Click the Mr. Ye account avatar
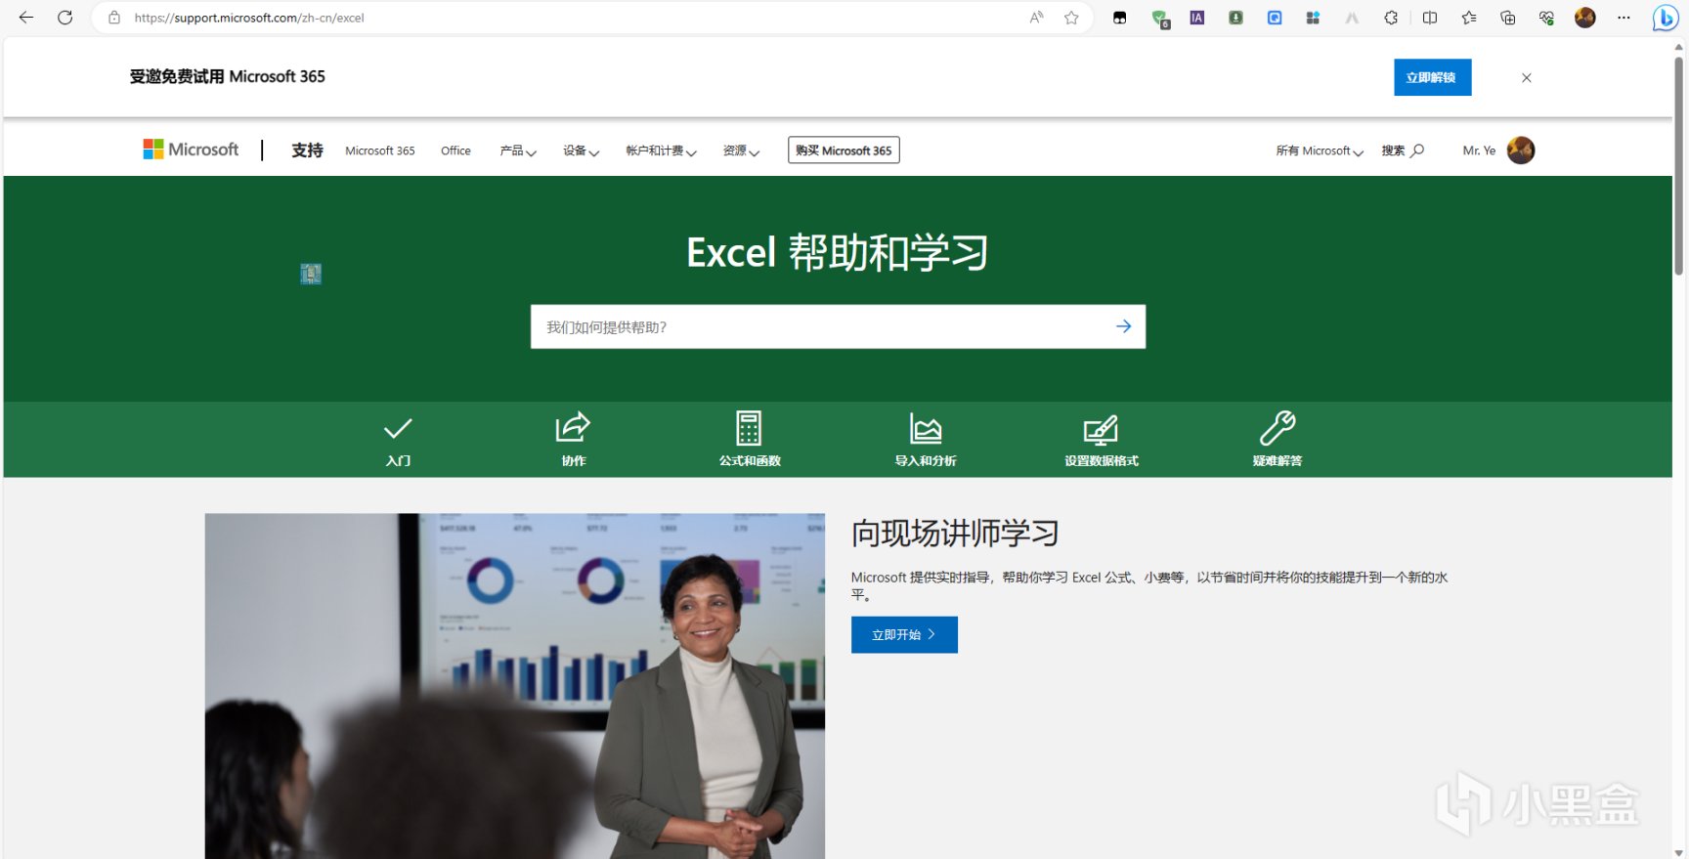Image resolution: width=1689 pixels, height=859 pixels. (x=1521, y=150)
